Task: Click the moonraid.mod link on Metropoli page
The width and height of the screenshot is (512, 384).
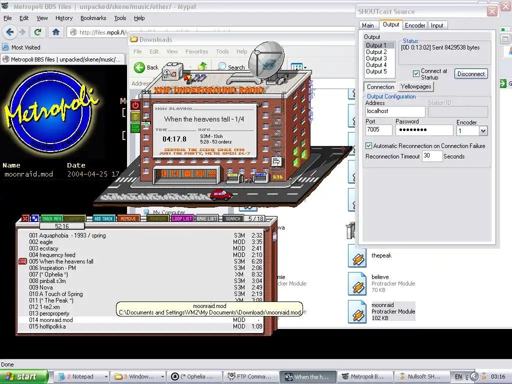Action: pos(28,174)
